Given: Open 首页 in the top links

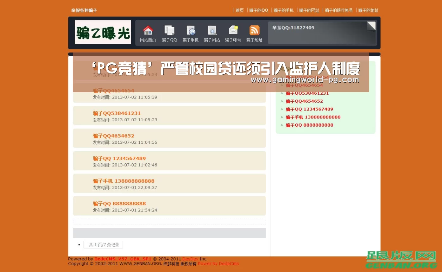Looking at the screenshot, I should (x=240, y=10).
